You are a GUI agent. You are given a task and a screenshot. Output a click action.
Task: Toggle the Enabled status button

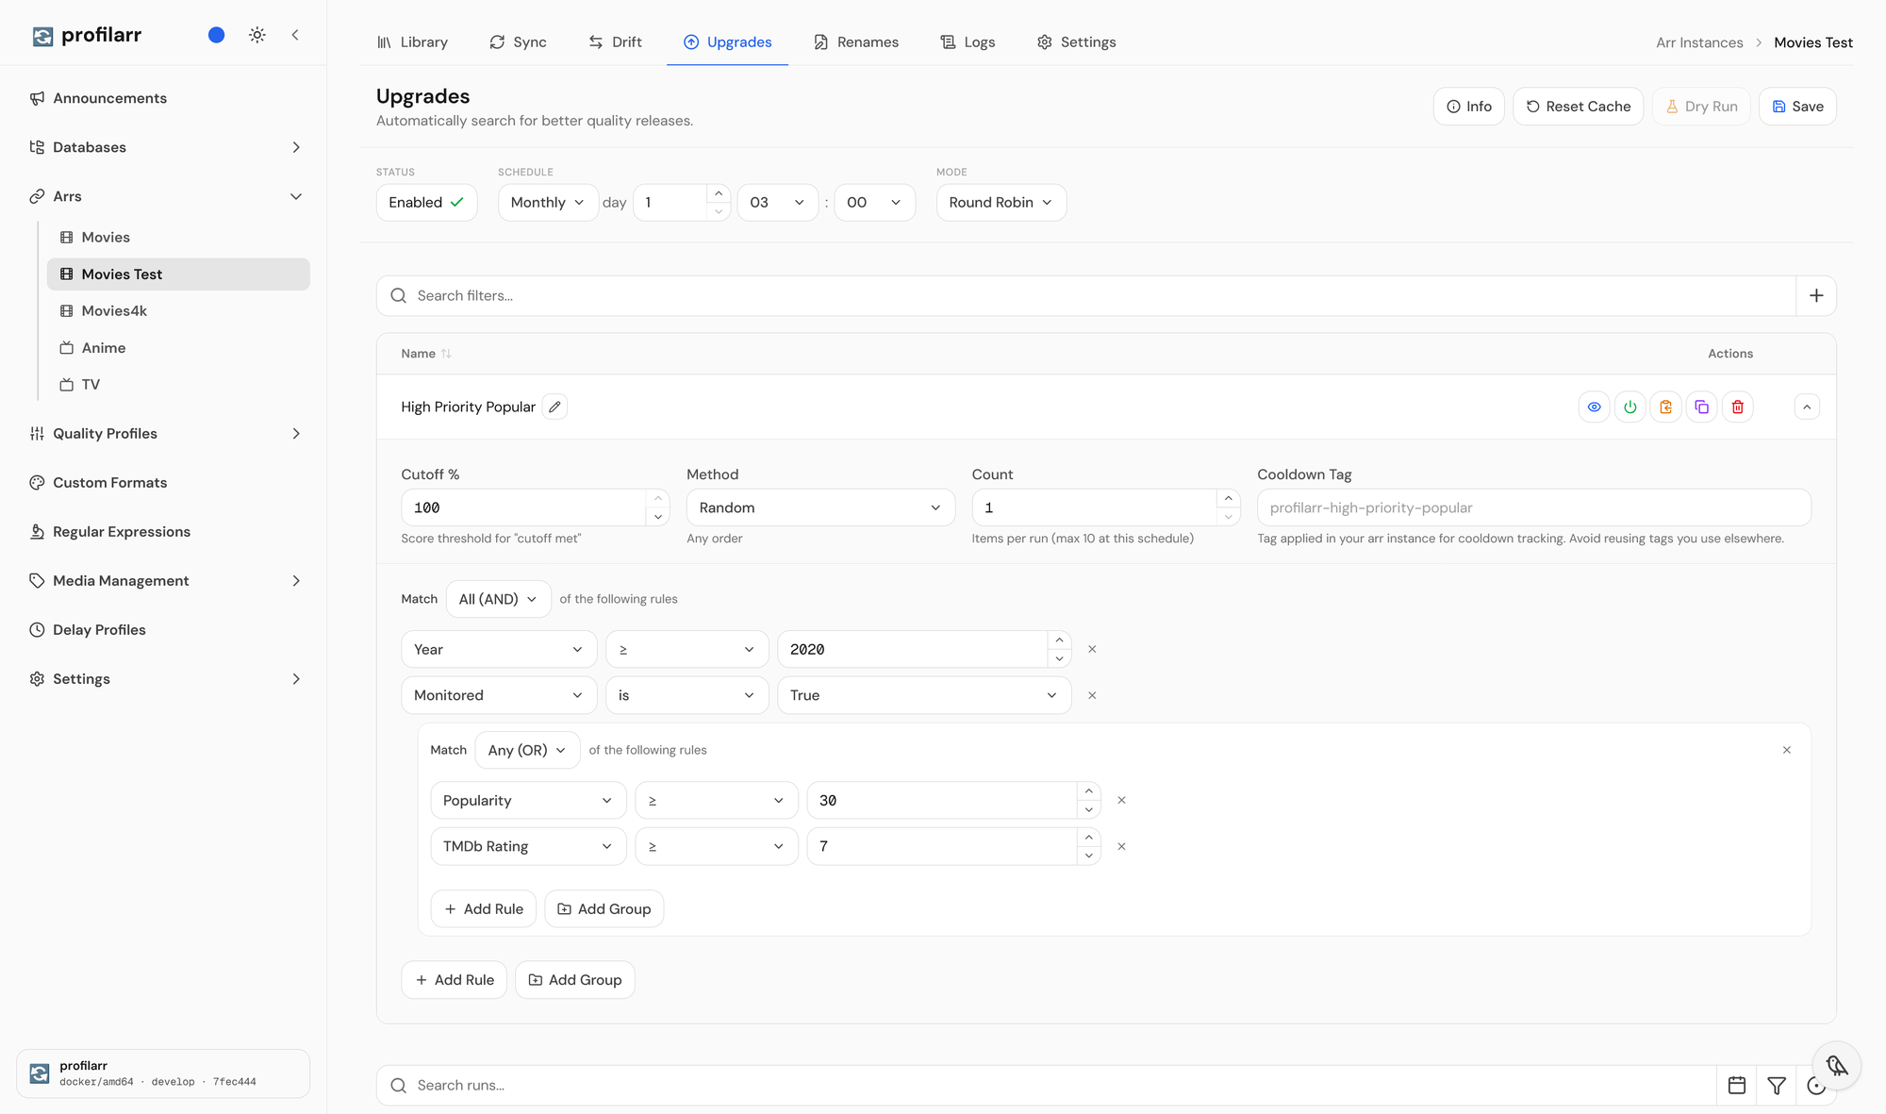[426, 203]
